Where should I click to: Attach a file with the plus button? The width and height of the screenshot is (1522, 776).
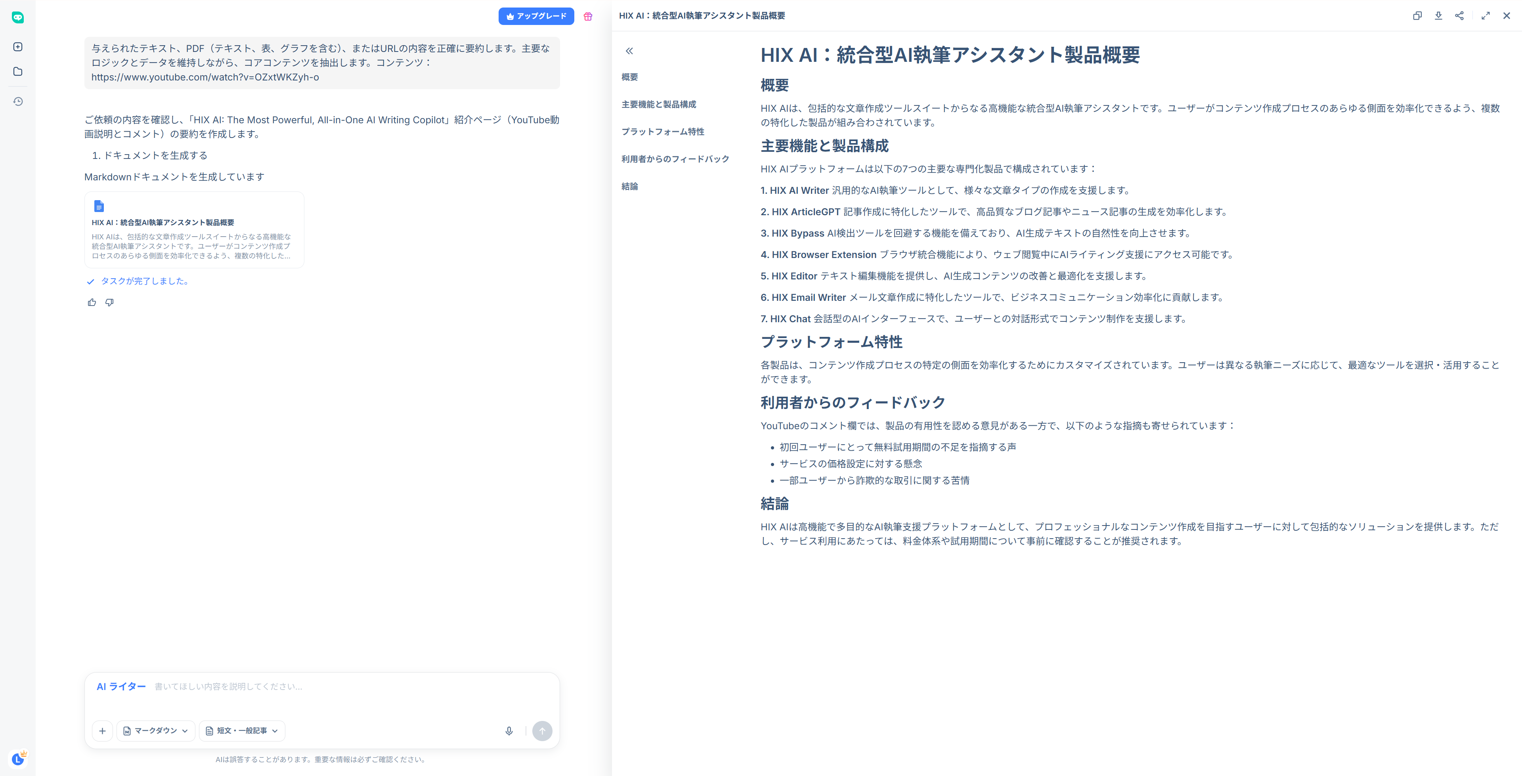click(x=102, y=731)
